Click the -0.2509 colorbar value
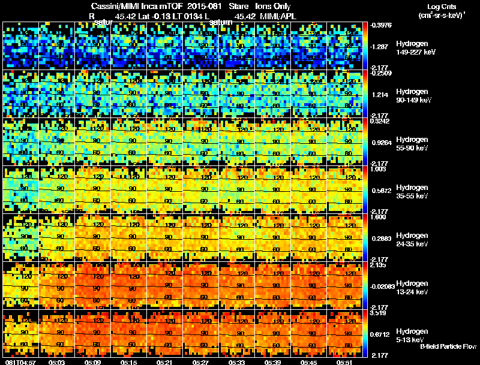Viewport: 480px width, 365px height. [381, 73]
